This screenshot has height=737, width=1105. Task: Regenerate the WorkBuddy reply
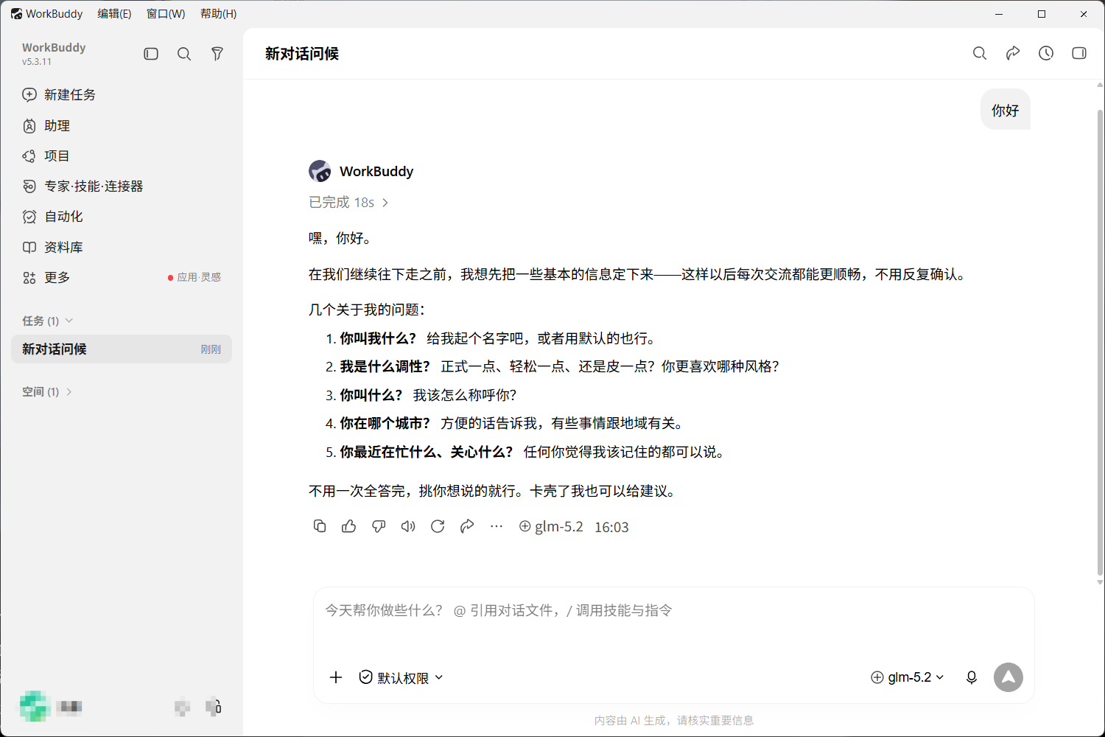[438, 526]
